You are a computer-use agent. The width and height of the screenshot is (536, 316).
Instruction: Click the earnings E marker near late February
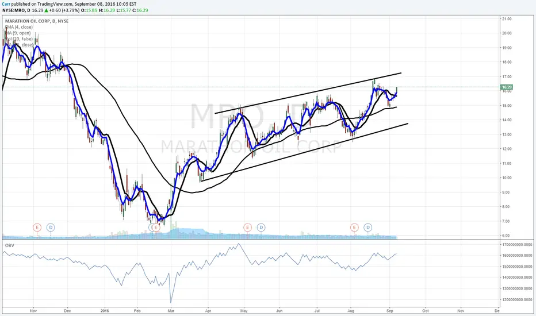pos(156,228)
